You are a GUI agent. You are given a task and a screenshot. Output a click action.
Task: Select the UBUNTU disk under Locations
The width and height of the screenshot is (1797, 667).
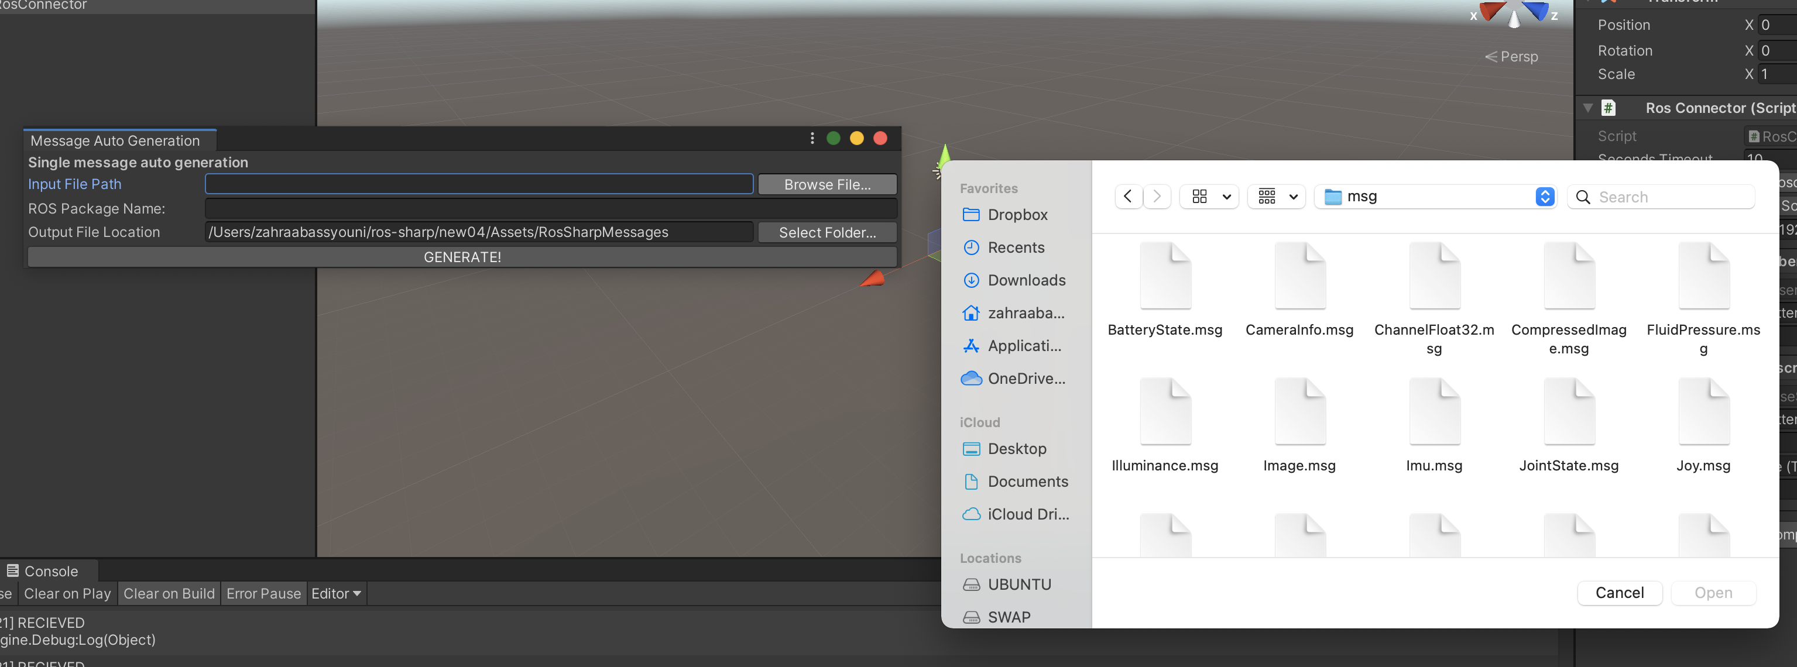(1020, 585)
